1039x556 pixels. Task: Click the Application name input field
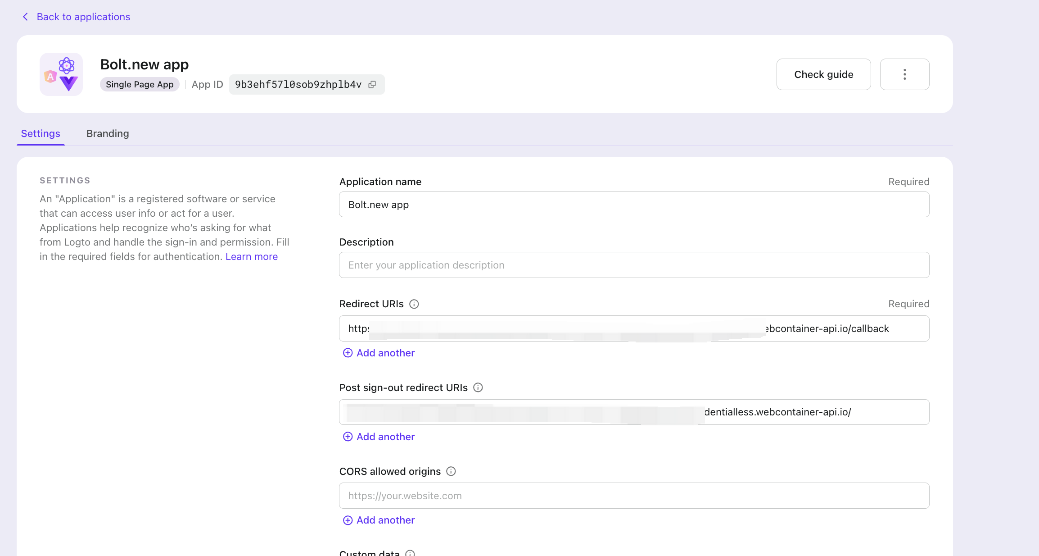634,205
